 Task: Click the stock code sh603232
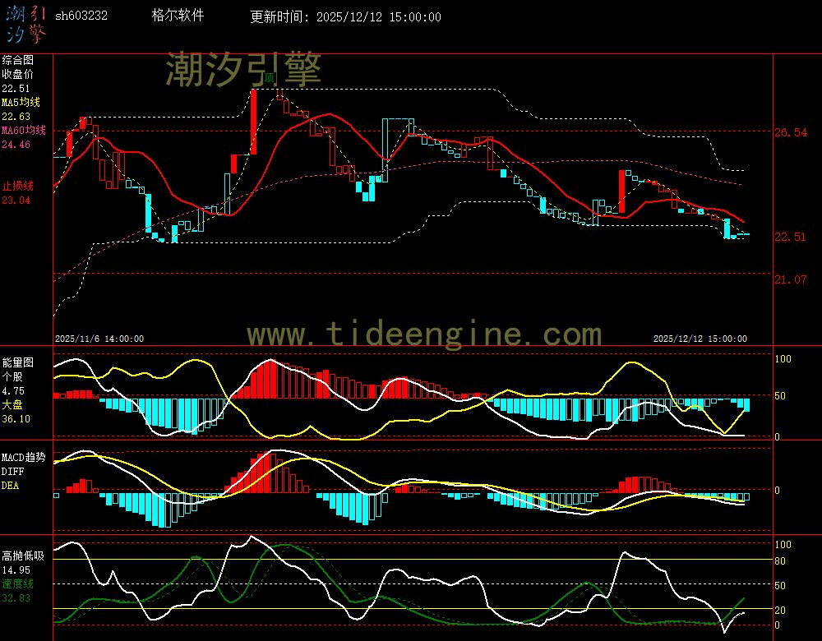point(81,16)
